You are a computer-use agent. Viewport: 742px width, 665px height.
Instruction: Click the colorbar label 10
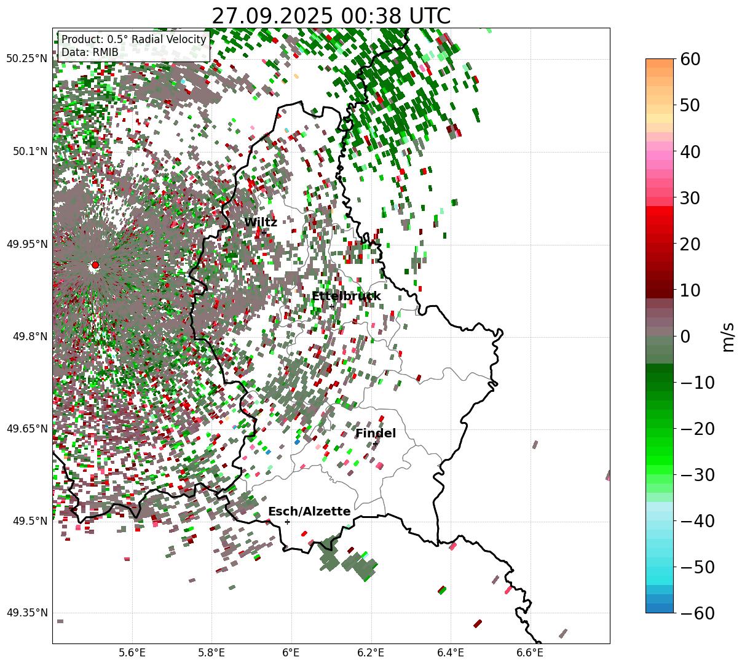[x=690, y=290]
